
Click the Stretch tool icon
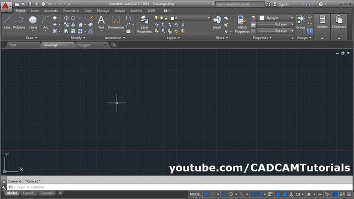pyautogui.click(x=66, y=32)
